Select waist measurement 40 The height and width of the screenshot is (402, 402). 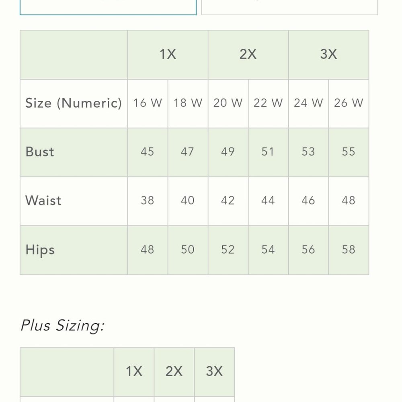coord(188,201)
